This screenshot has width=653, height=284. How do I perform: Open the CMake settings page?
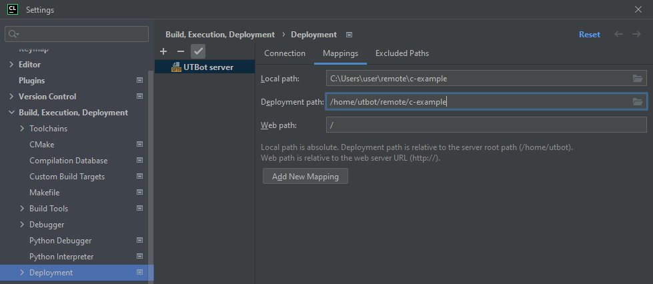tap(42, 145)
